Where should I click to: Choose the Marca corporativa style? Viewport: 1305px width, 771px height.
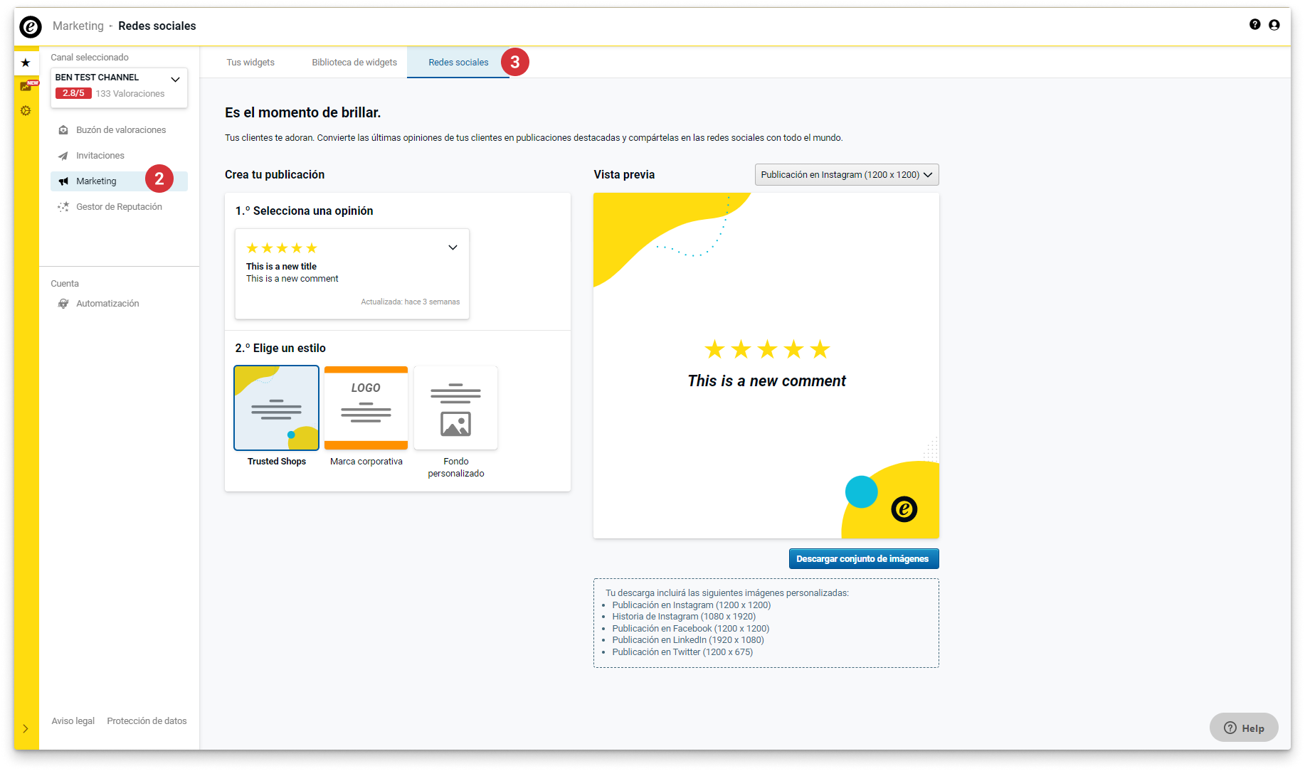(x=366, y=408)
